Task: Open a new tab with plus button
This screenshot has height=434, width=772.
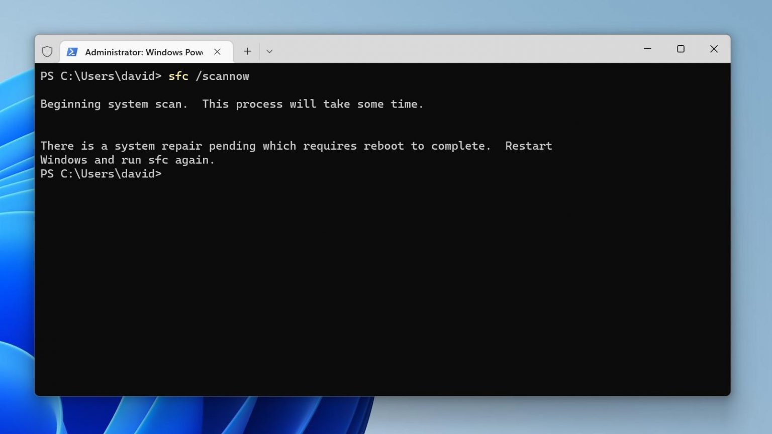Action: (x=247, y=51)
